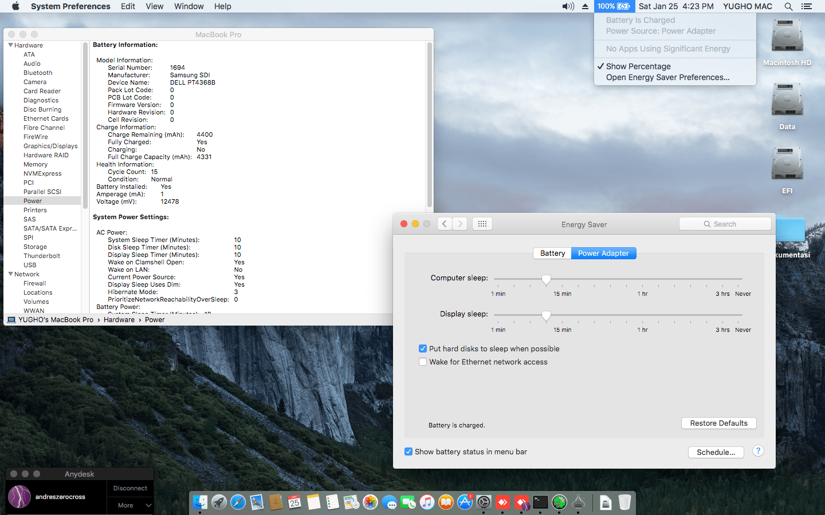Image resolution: width=825 pixels, height=515 pixels.
Task: Click andreszerocross avatar in Anydesk
Action: click(x=19, y=497)
